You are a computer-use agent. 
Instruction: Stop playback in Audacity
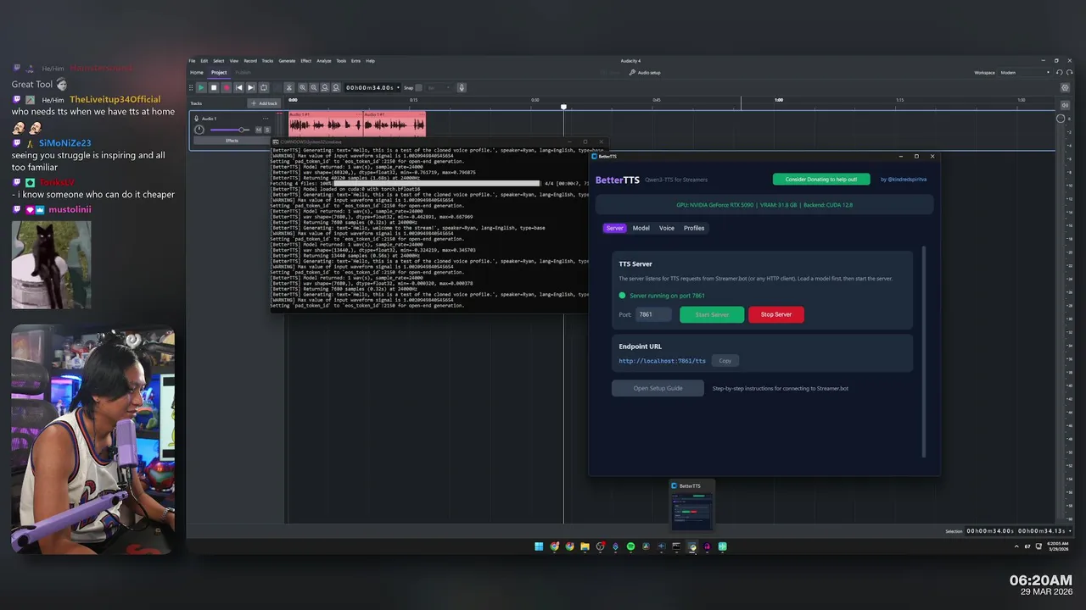coord(214,87)
